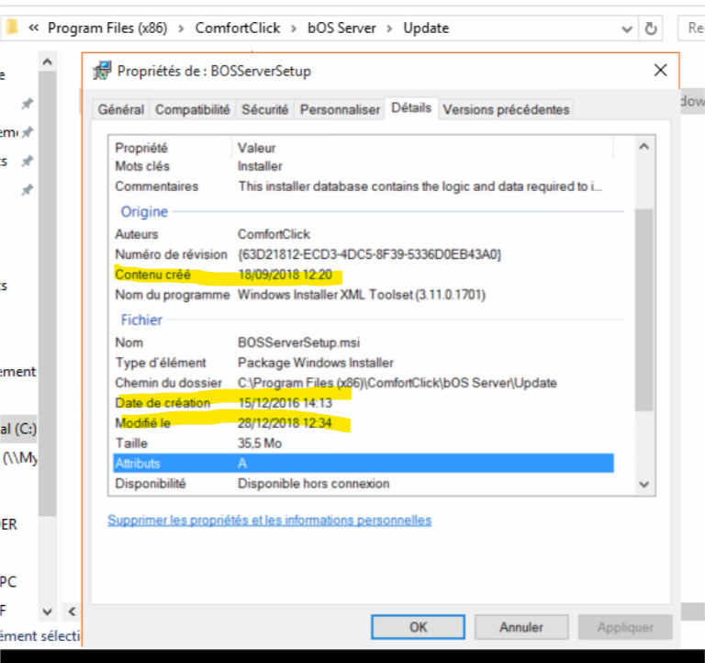
Task: Expand the address bar history dropdown
Action: click(626, 28)
